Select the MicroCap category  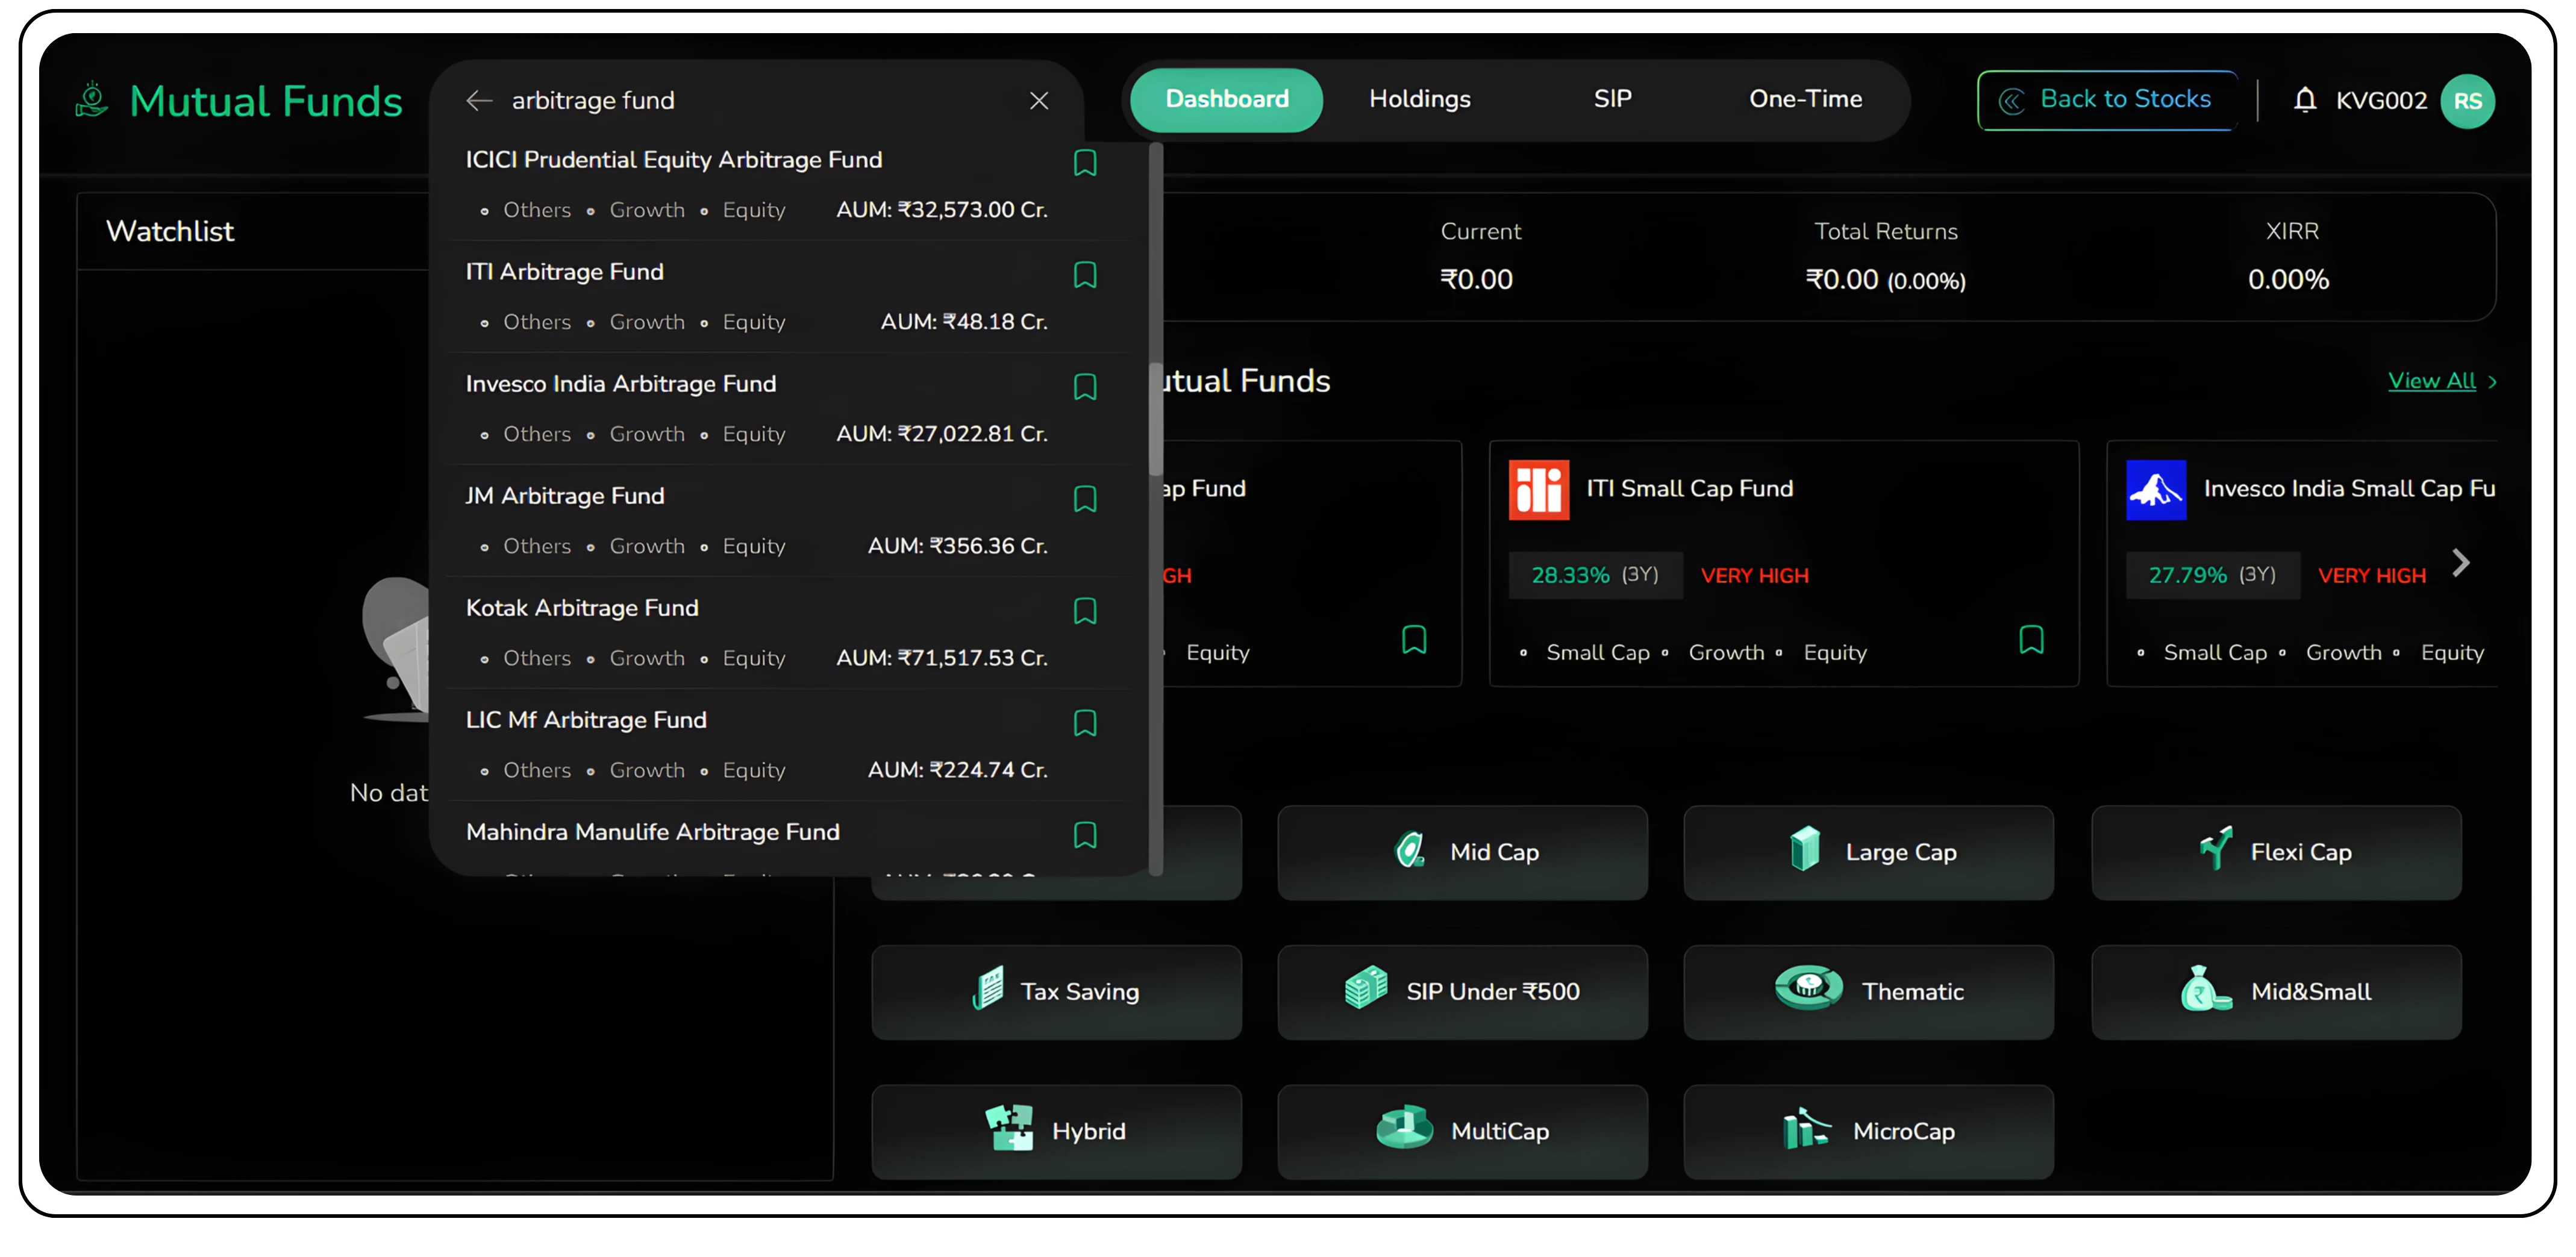tap(1868, 1133)
